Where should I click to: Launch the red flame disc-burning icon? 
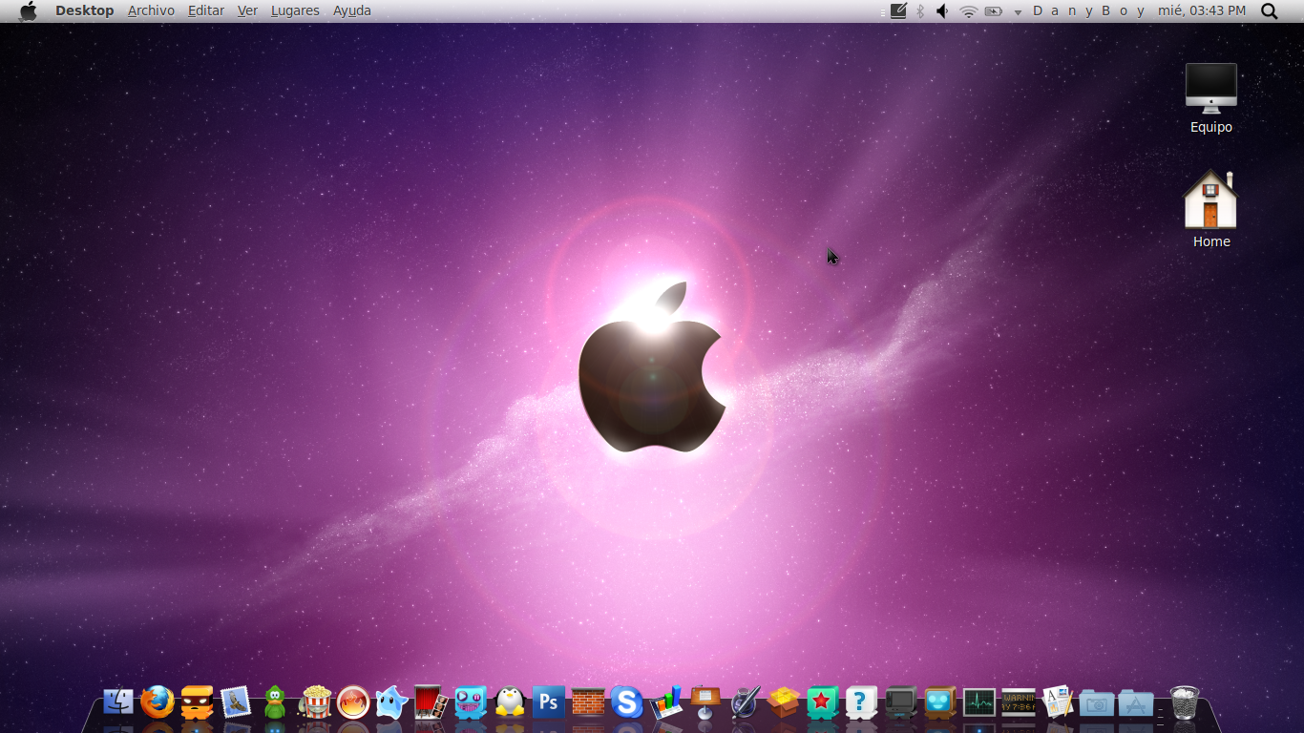click(x=353, y=702)
